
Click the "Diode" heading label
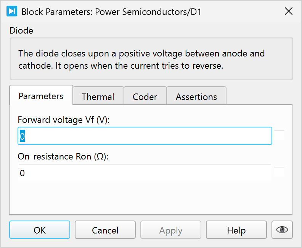coord(21,31)
